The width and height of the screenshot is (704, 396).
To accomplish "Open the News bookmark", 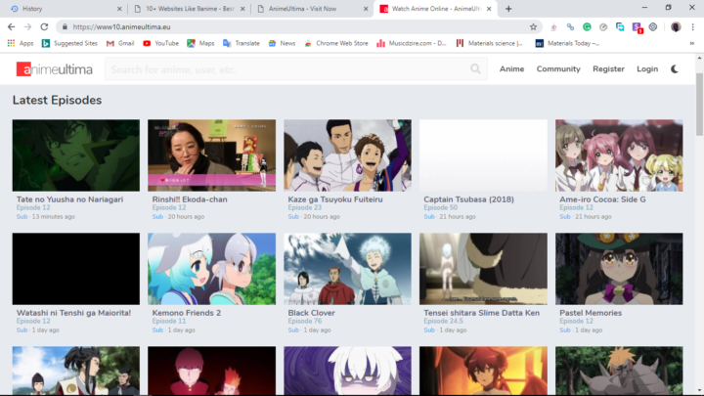I will coord(282,44).
